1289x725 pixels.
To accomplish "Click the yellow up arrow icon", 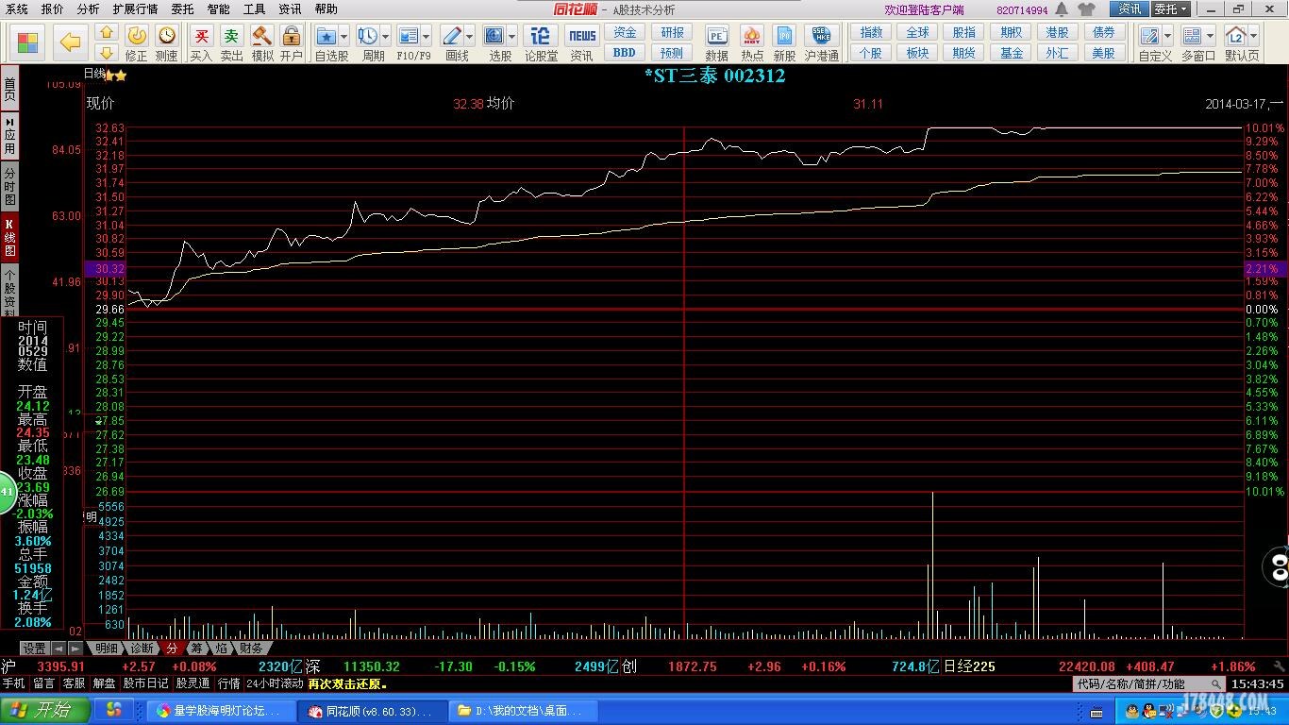I will pos(107,33).
